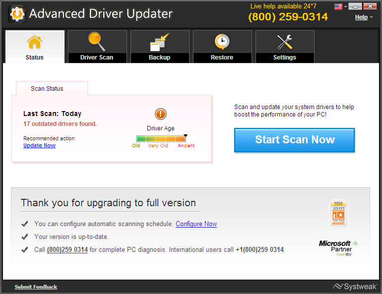Open the Settings tab label
The width and height of the screenshot is (382, 294).
pos(285,58)
